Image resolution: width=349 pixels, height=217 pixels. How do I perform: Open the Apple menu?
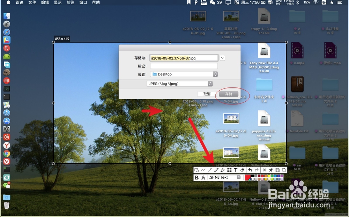pyautogui.click(x=8, y=2)
